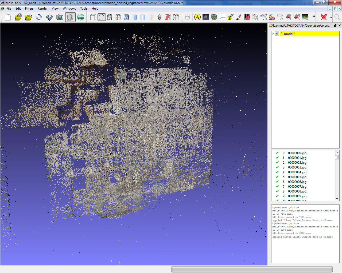Toggle visibility eye of model layer
This screenshot has height=273, width=342.
pos(277,34)
